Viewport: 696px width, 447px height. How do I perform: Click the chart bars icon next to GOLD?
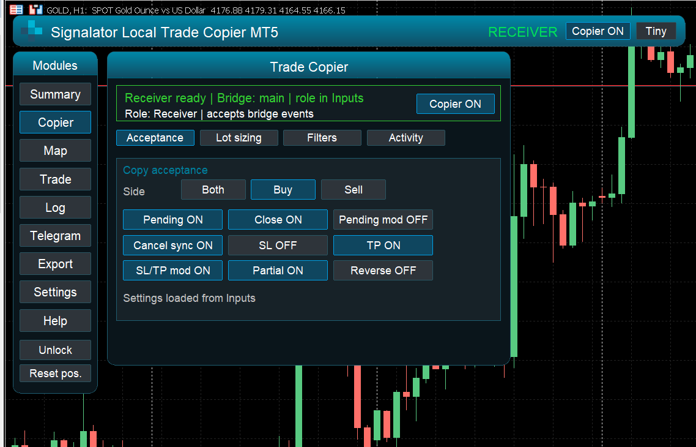pos(35,9)
